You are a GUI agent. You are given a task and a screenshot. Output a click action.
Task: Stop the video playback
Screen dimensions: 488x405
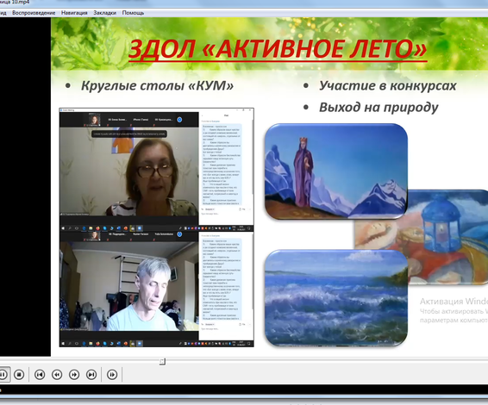point(19,375)
